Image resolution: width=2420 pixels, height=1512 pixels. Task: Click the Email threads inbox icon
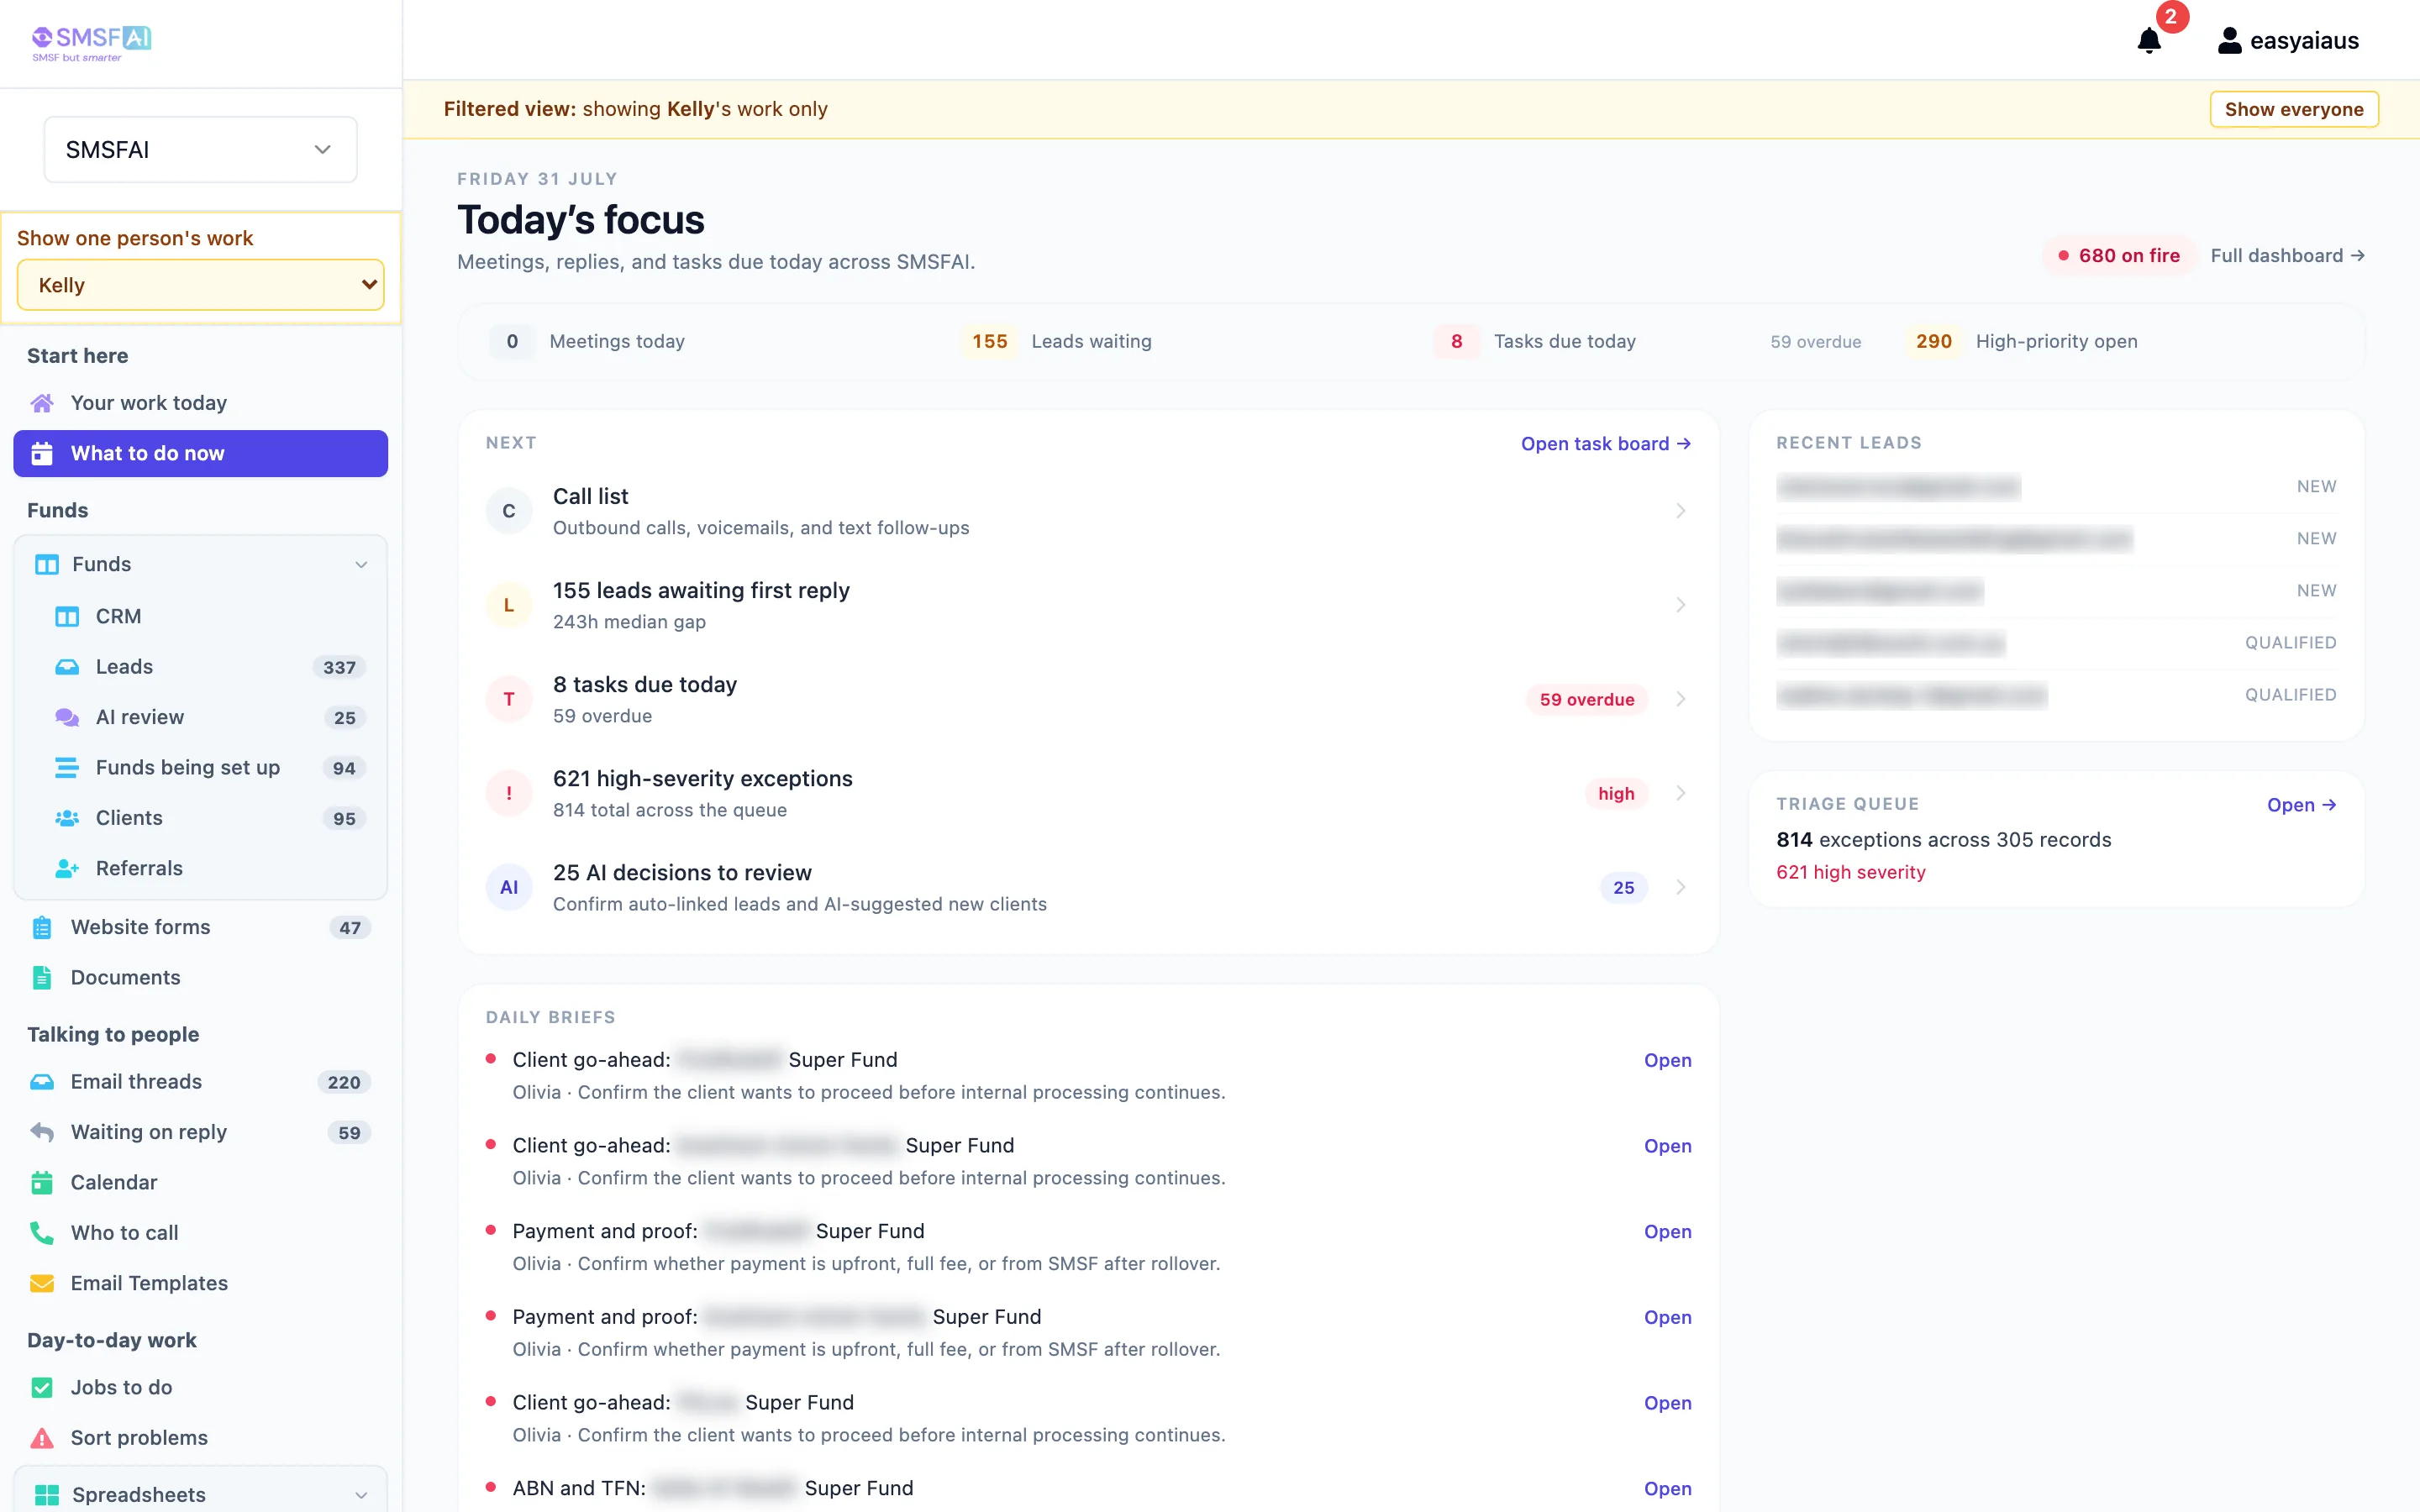point(42,1082)
